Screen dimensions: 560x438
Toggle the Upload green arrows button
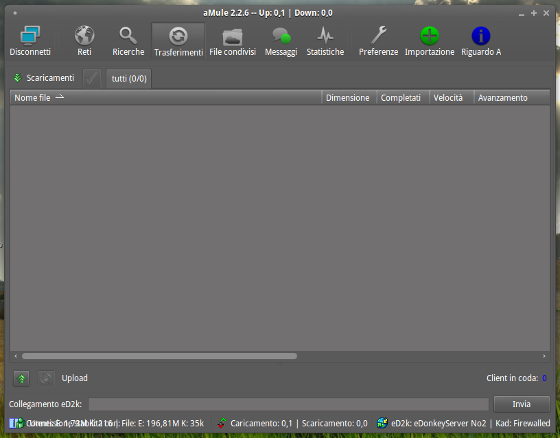point(21,378)
